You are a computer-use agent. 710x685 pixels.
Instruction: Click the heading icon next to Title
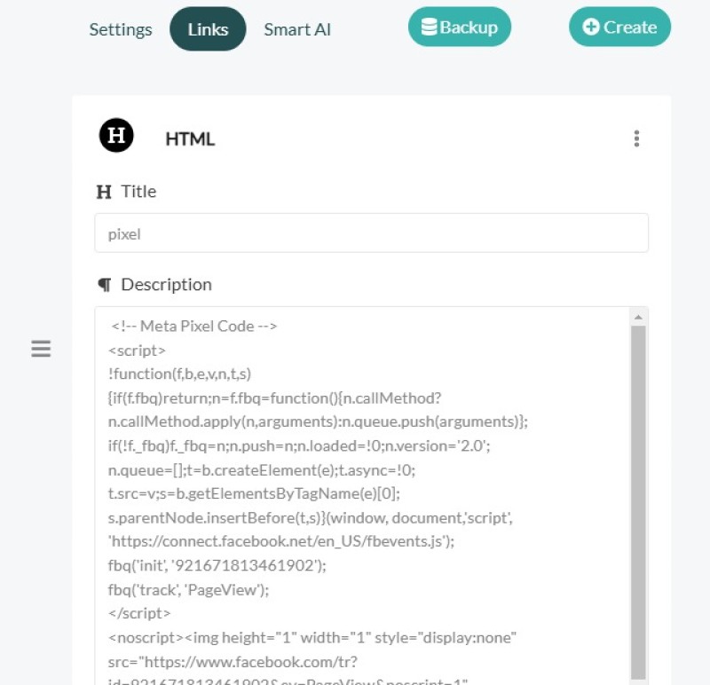[x=104, y=192]
